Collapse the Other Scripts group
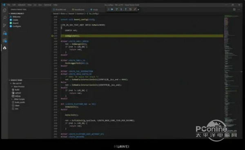This screenshot has width=245, height=150. (x=12, y=99)
